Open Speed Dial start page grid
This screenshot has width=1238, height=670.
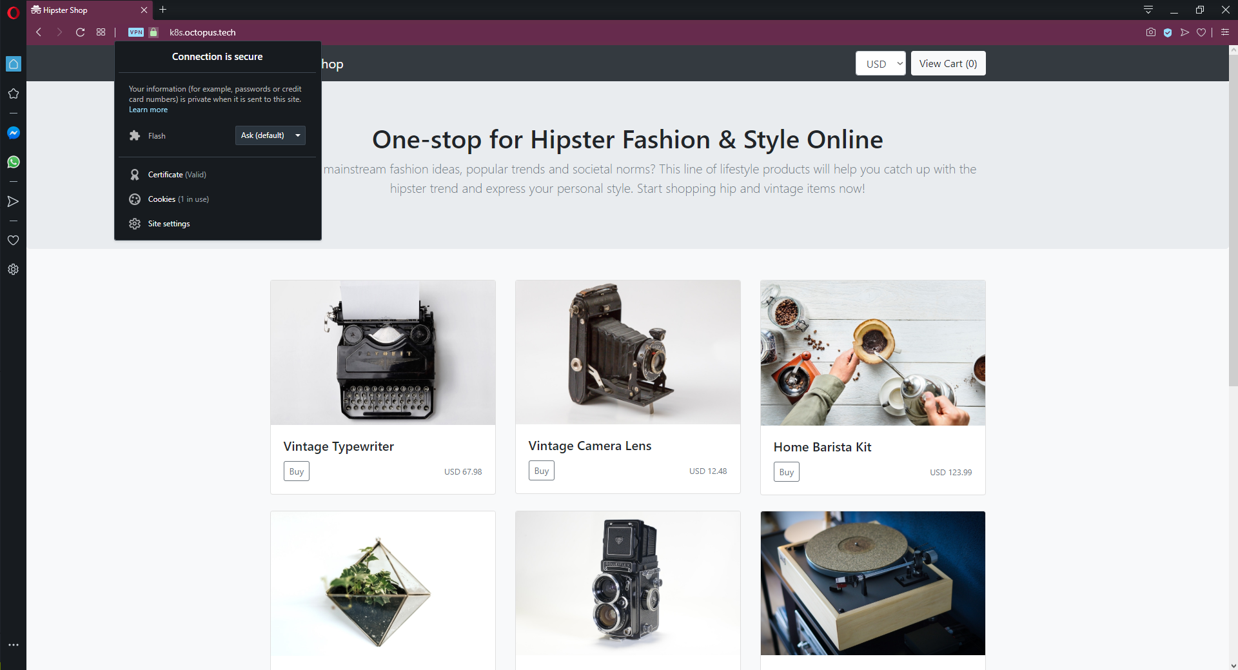click(x=101, y=32)
